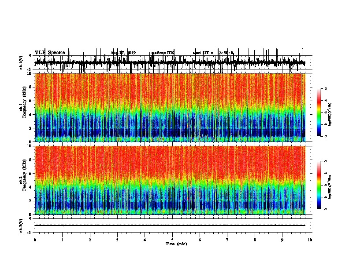Click the '-3' label on ch.2 colorbar
The height and width of the screenshot is (269, 349).
325,161
